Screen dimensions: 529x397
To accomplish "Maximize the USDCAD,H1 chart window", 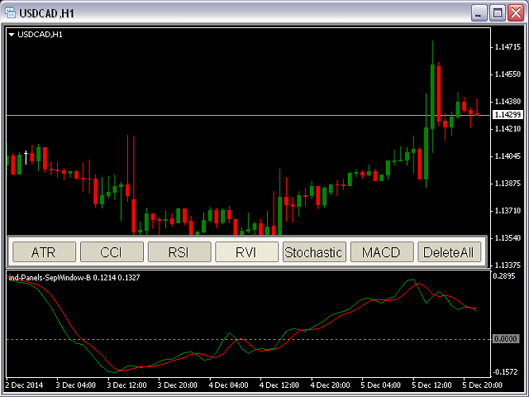I will (498, 12).
